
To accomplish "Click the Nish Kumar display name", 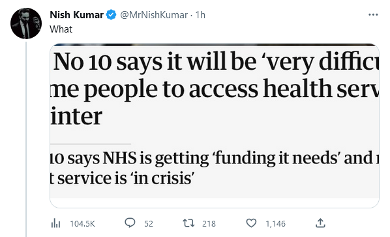I will [x=76, y=15].
